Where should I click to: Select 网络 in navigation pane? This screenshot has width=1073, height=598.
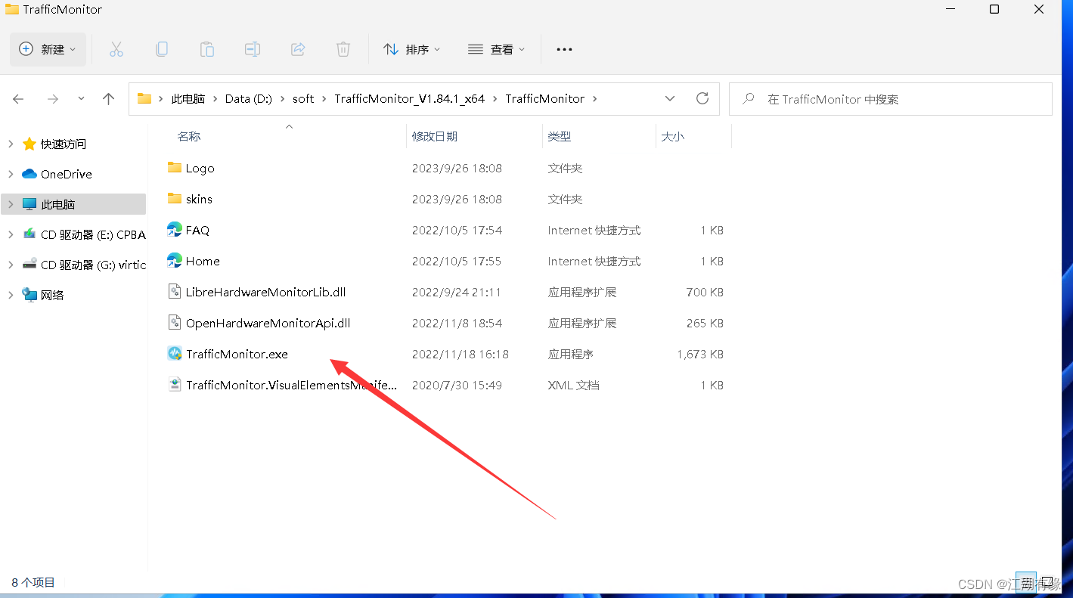(x=52, y=295)
